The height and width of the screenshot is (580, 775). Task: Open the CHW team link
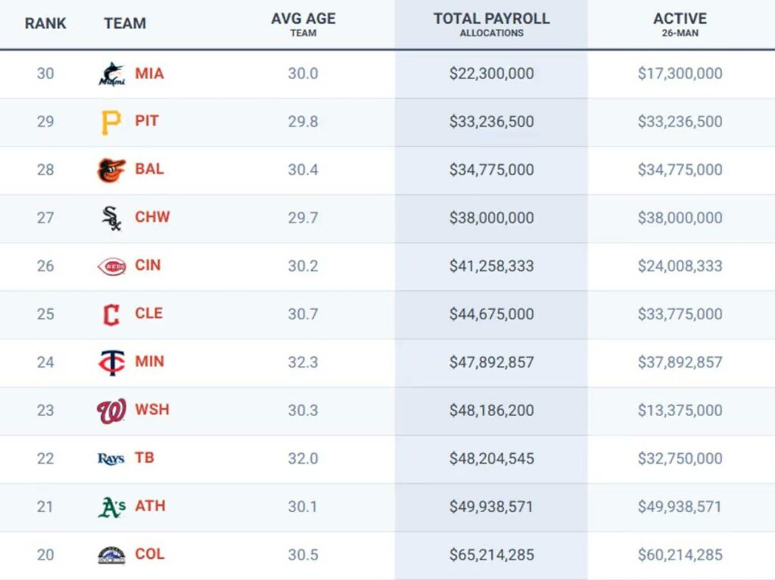click(152, 217)
